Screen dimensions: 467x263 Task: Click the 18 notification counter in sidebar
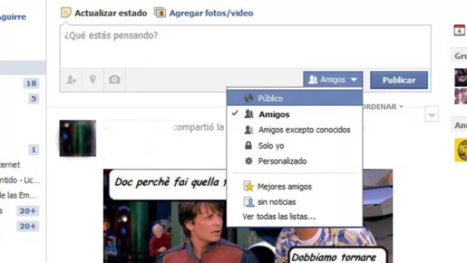[31, 83]
